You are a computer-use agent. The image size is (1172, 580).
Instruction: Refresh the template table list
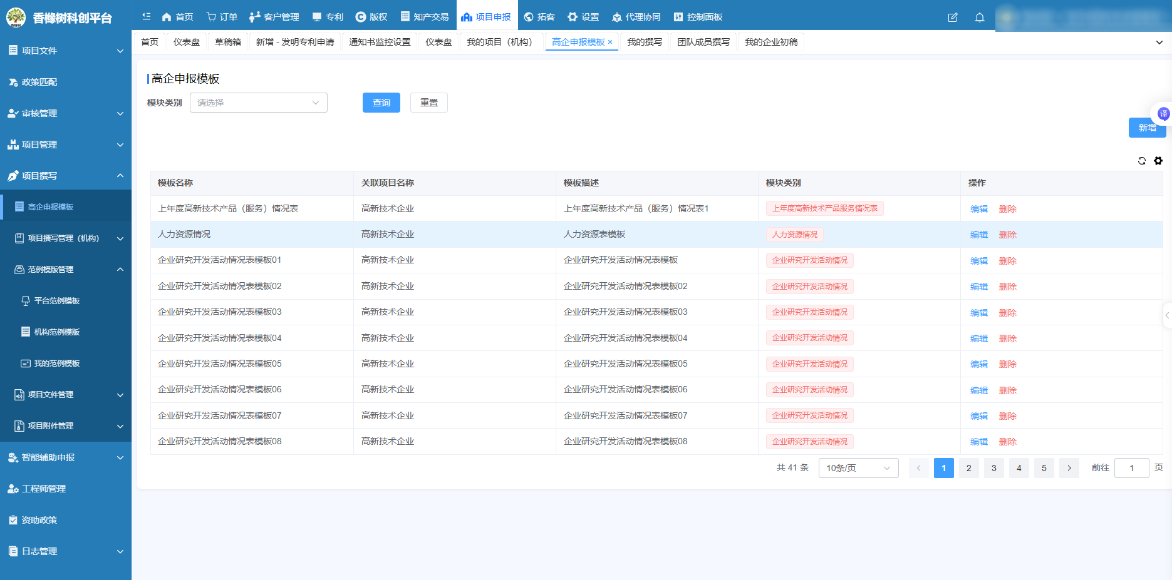pos(1142,161)
